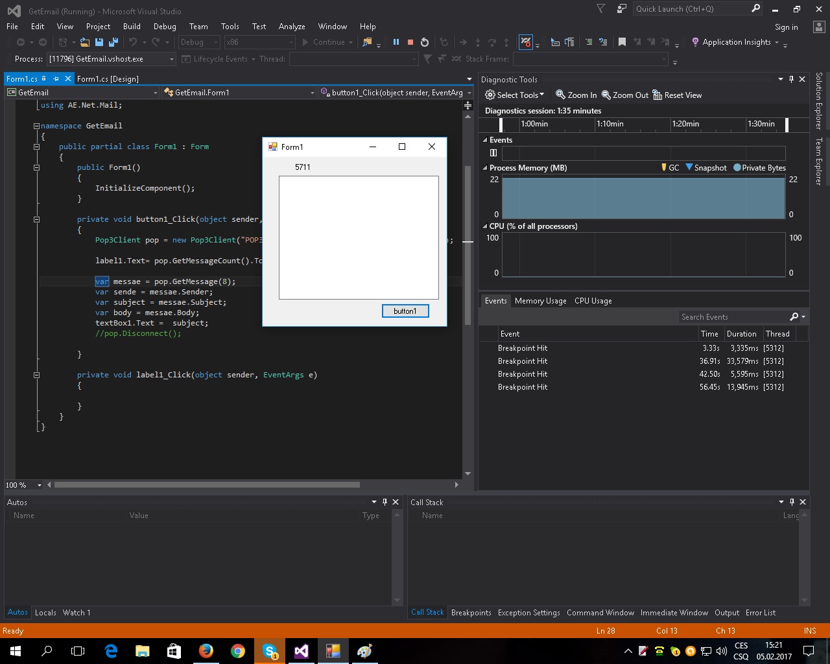Open the Debug menu

click(165, 27)
